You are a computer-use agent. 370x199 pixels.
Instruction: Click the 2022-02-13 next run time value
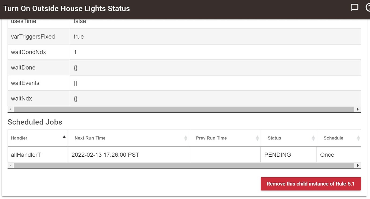pyautogui.click(x=105, y=155)
